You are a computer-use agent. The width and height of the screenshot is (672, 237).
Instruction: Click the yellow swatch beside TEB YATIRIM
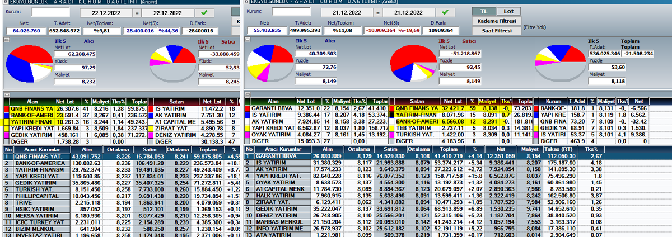[393, 128]
